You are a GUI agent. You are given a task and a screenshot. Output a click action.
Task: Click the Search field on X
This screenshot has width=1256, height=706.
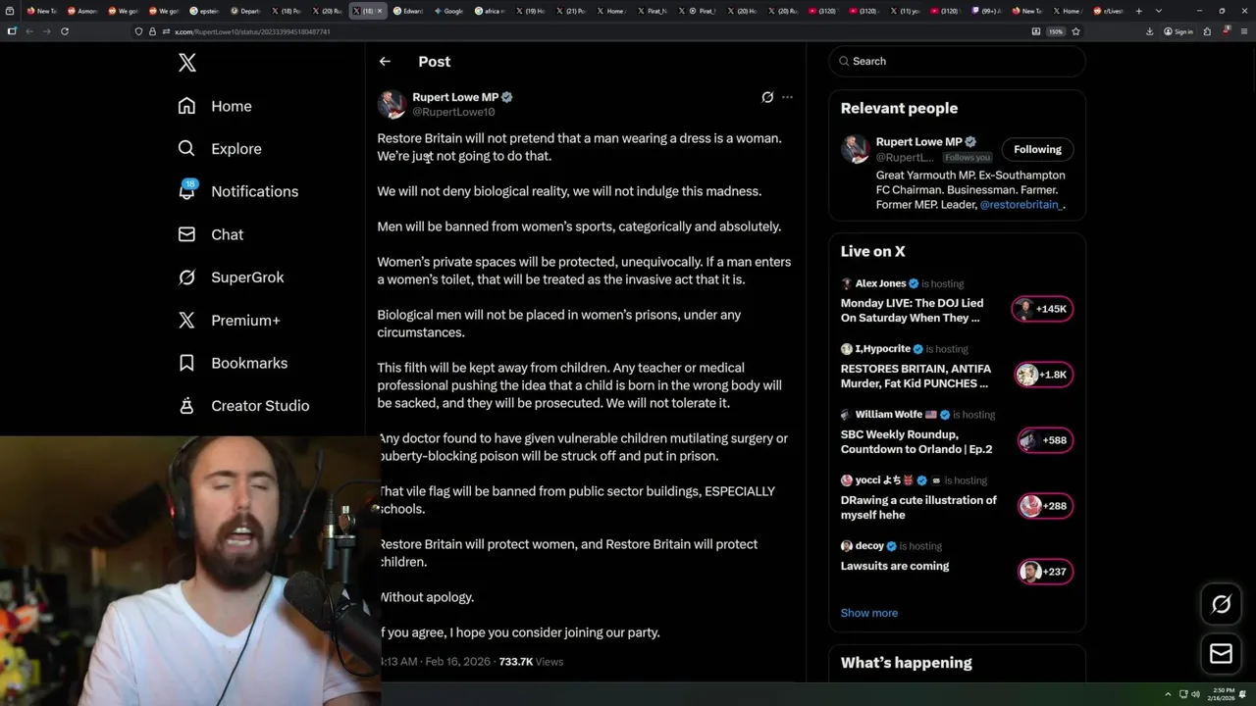click(957, 61)
